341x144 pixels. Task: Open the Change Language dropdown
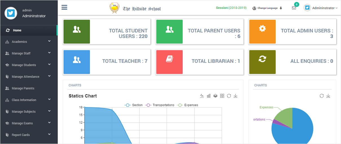coord(267,8)
